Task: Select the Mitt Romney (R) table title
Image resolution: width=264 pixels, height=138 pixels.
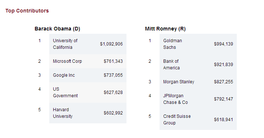Action: click(165, 29)
